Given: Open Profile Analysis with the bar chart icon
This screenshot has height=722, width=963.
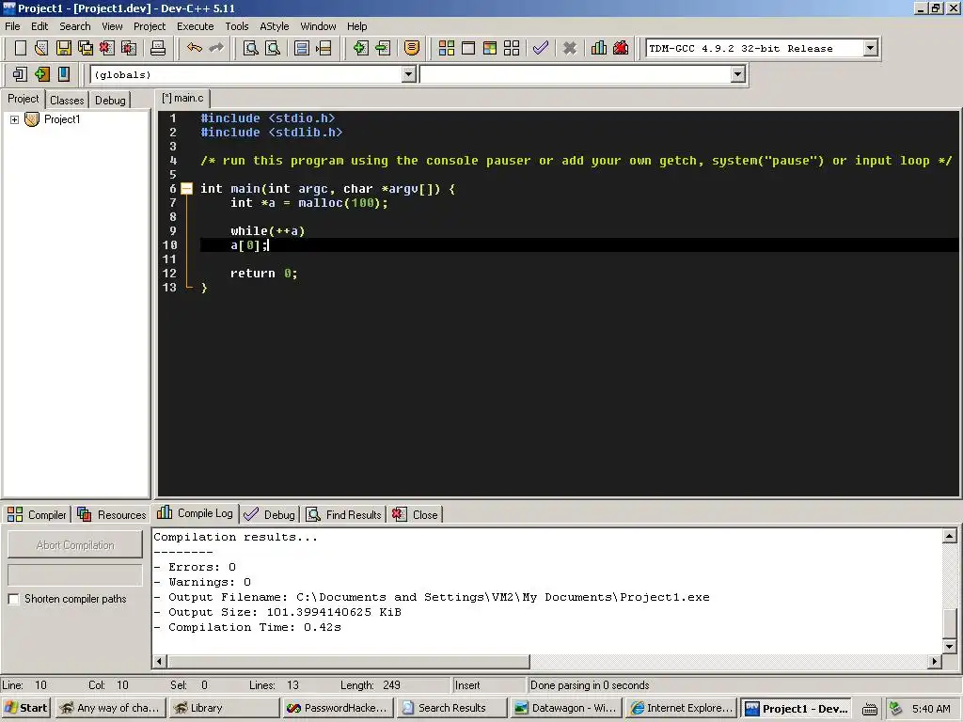Looking at the screenshot, I should tap(599, 48).
